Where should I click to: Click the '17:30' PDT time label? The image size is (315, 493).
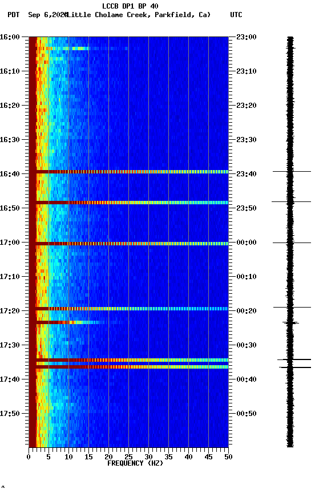click(x=10, y=346)
